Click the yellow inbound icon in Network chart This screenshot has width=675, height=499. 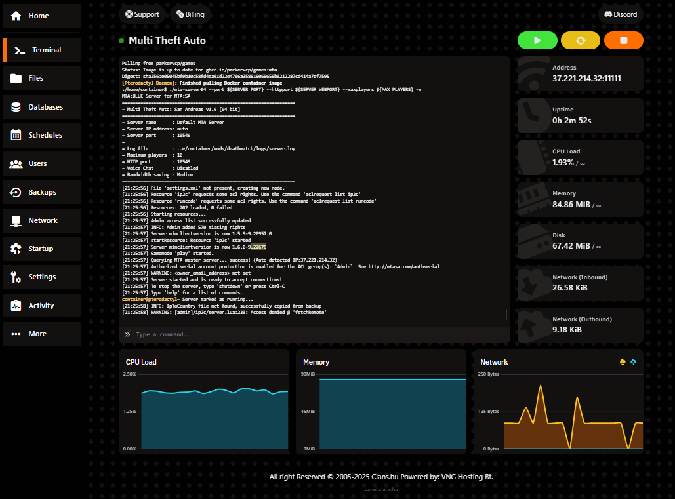coord(623,362)
